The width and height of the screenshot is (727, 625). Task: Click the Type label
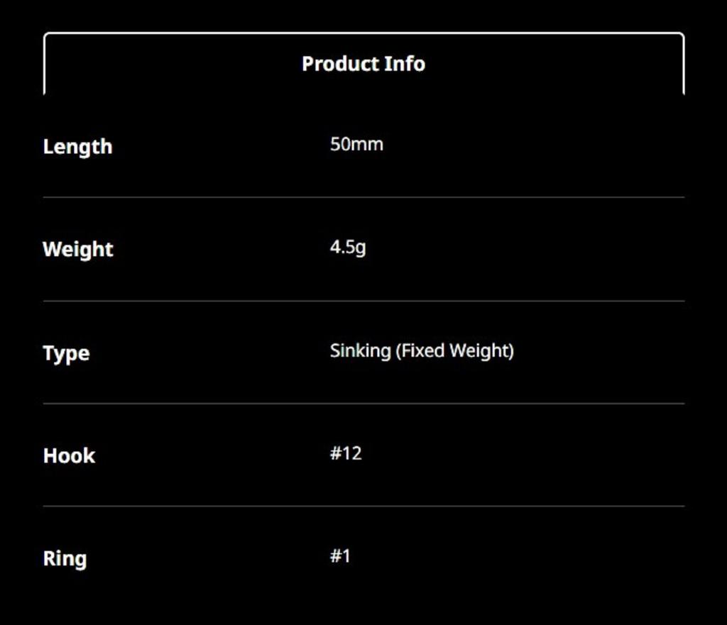coord(66,353)
